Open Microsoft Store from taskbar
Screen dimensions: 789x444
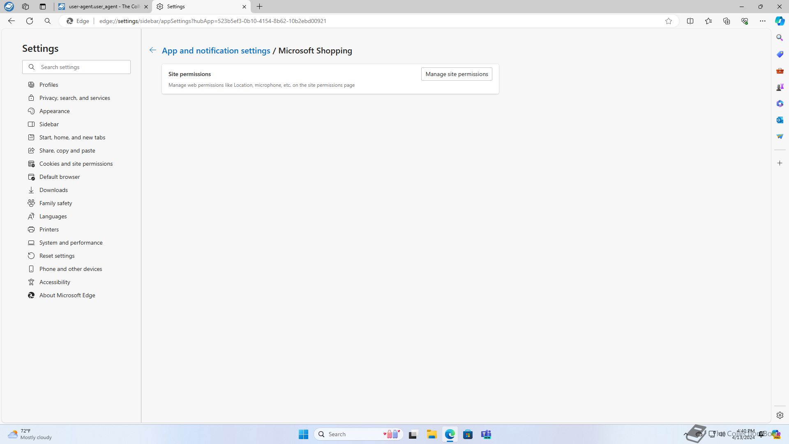468,434
